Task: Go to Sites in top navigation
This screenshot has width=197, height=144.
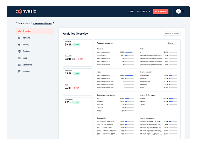Action: point(132,11)
